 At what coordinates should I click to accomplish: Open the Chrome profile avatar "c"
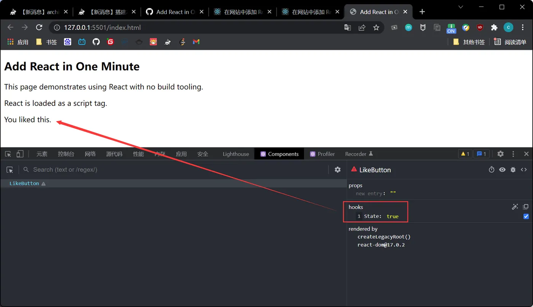(x=508, y=27)
